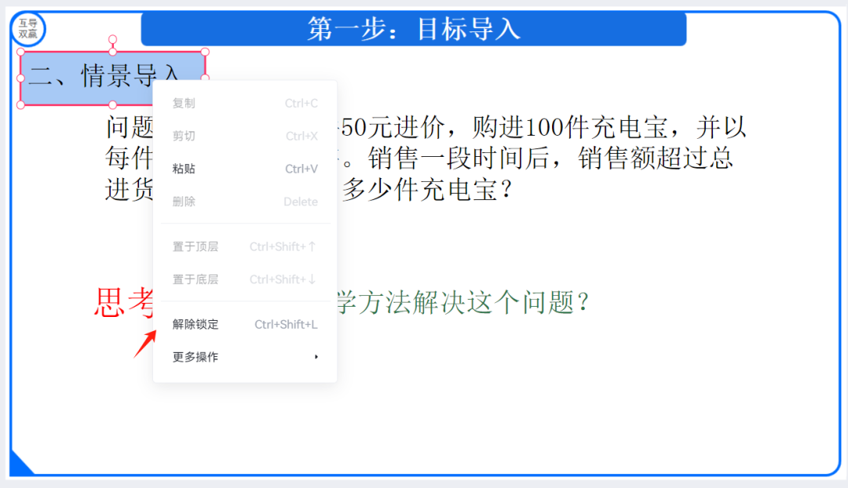The height and width of the screenshot is (488, 848).
Task: Expand the 更多操作 submenu
Action: [x=193, y=356]
